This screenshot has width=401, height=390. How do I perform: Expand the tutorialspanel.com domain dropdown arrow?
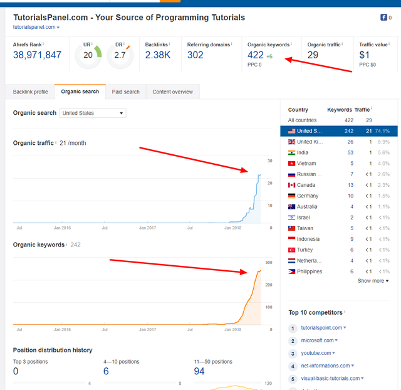click(58, 28)
